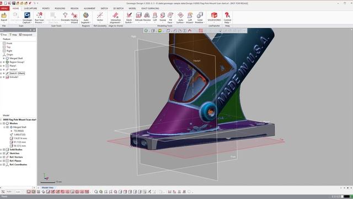Select the Revolve modeling tool
This screenshot has width=353, height=199.
click(147, 17)
